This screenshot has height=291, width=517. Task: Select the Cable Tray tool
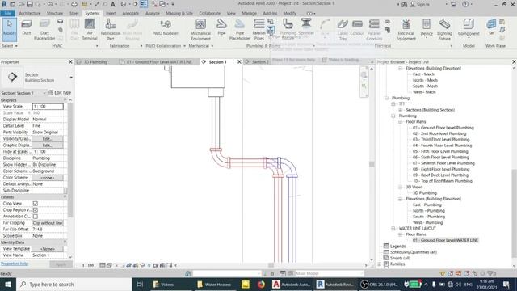pyautogui.click(x=343, y=29)
